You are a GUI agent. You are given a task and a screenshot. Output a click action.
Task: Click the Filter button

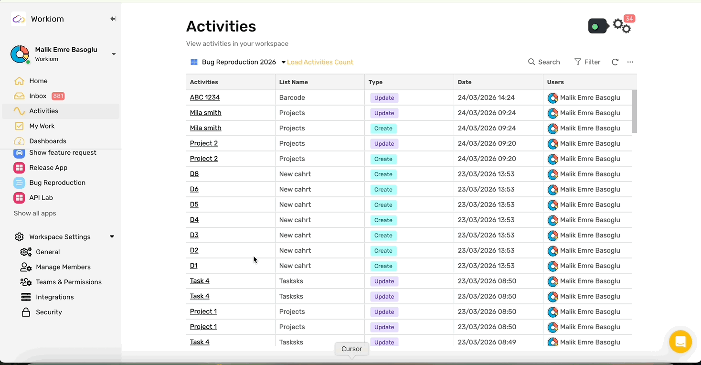click(x=587, y=62)
